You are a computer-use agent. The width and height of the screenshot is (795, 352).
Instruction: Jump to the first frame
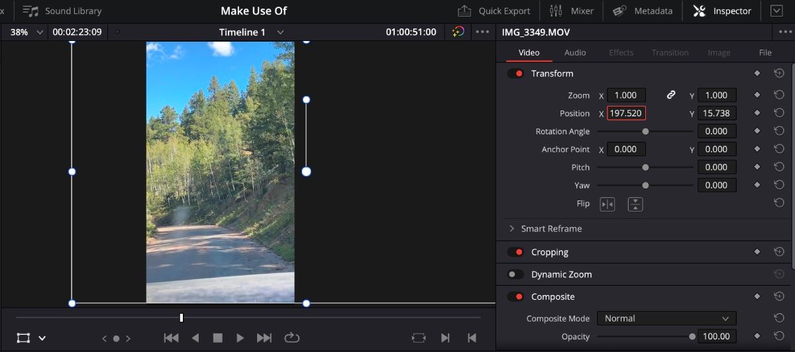(171, 338)
